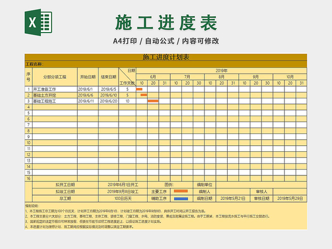Select the cell 基础工程施工
Image resolution: width=332 pixels, height=249 pixels.
tap(55, 101)
